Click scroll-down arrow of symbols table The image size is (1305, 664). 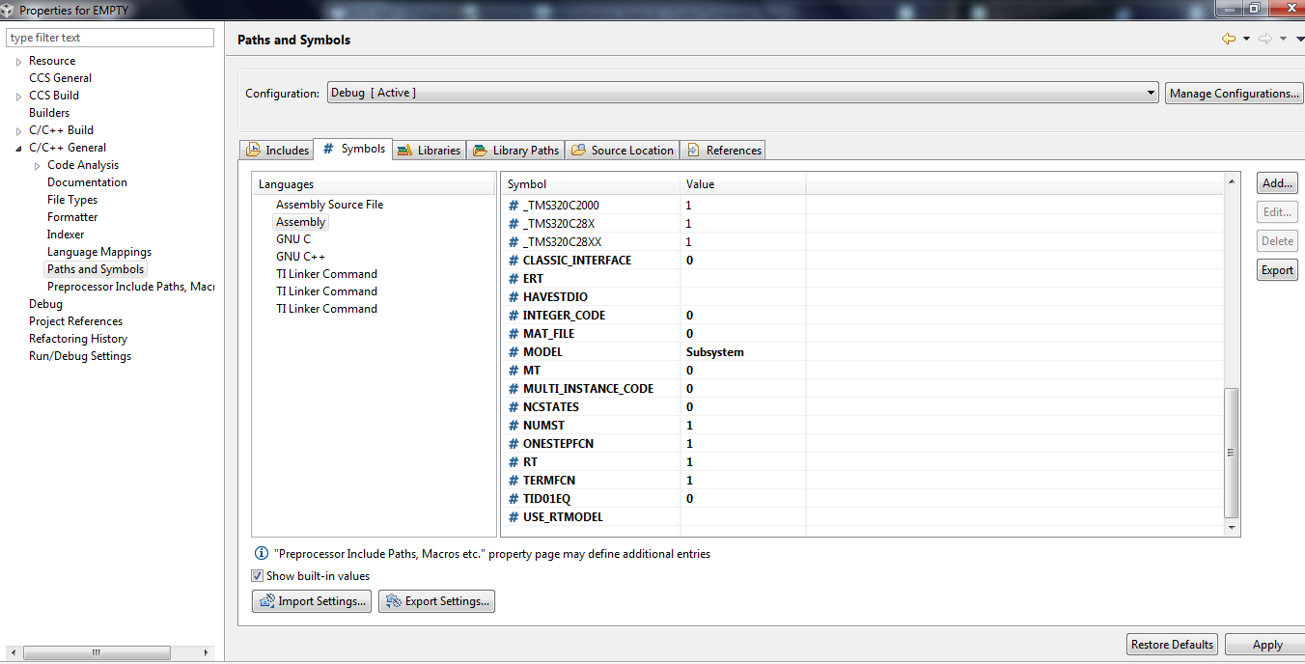[1231, 528]
